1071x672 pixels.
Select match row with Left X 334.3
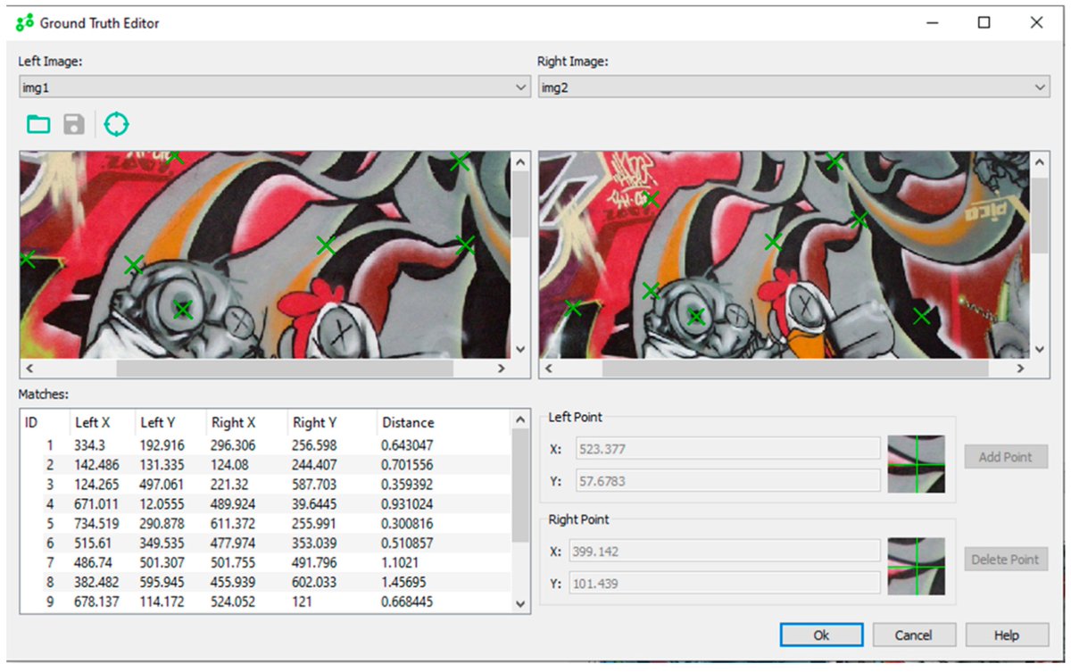(x=266, y=444)
